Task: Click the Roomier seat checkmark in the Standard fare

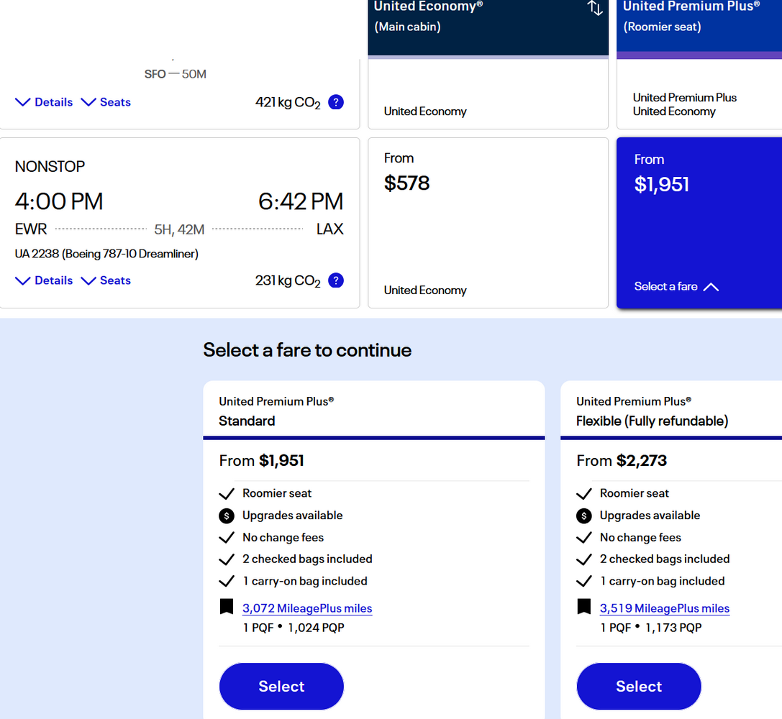Action: coord(227,494)
